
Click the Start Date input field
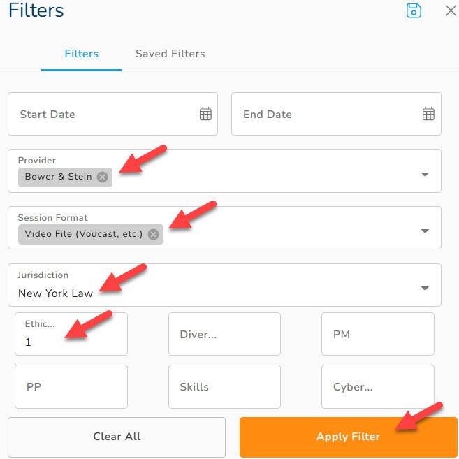(x=112, y=114)
